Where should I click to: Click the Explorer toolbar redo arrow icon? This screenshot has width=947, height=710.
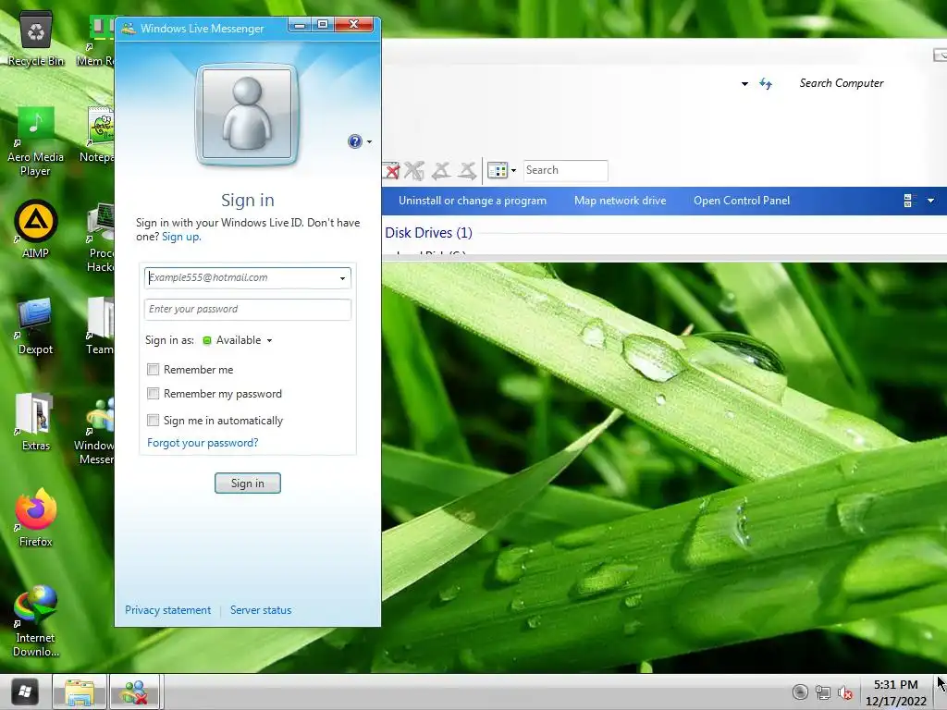tap(467, 171)
